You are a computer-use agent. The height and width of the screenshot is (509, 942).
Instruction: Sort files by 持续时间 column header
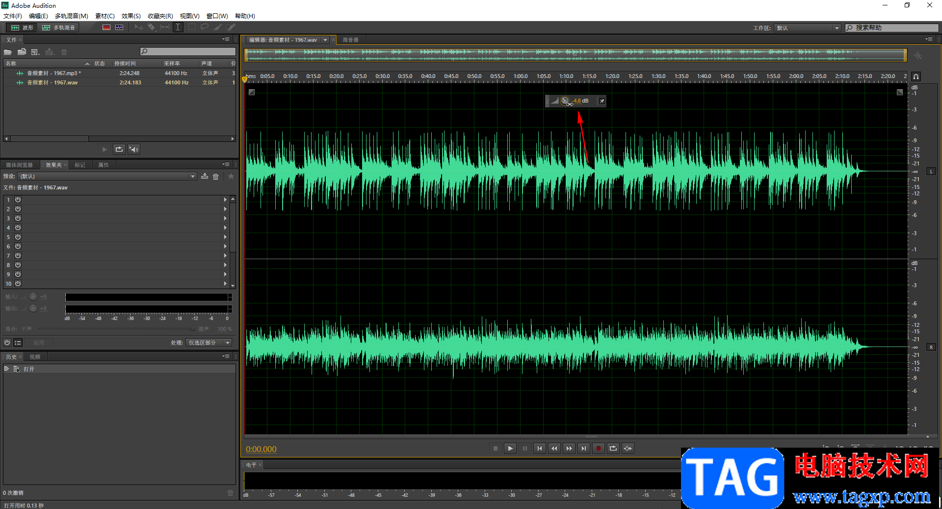[136, 63]
